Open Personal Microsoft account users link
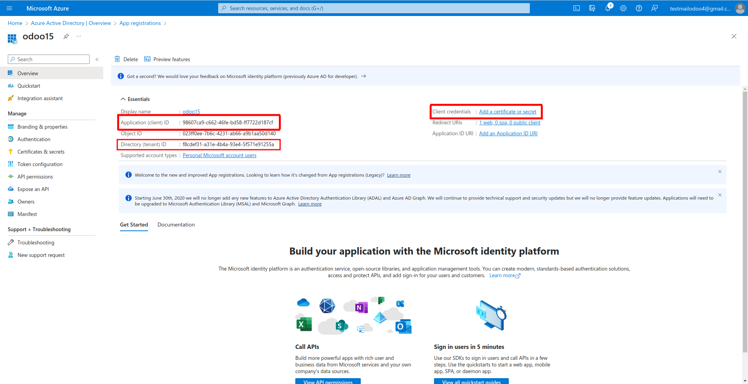 [219, 155]
